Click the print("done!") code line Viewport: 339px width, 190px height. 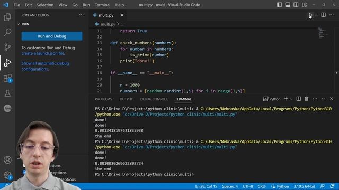[x=137, y=61]
